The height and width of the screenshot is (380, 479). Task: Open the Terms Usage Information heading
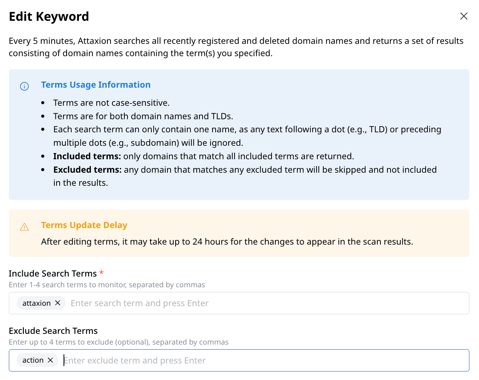tap(95, 85)
